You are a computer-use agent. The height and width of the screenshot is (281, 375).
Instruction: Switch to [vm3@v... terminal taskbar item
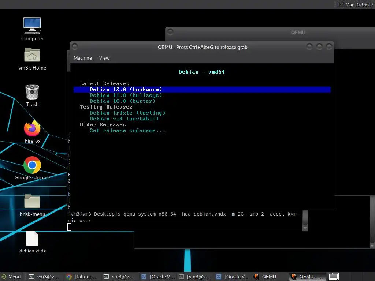195,277
